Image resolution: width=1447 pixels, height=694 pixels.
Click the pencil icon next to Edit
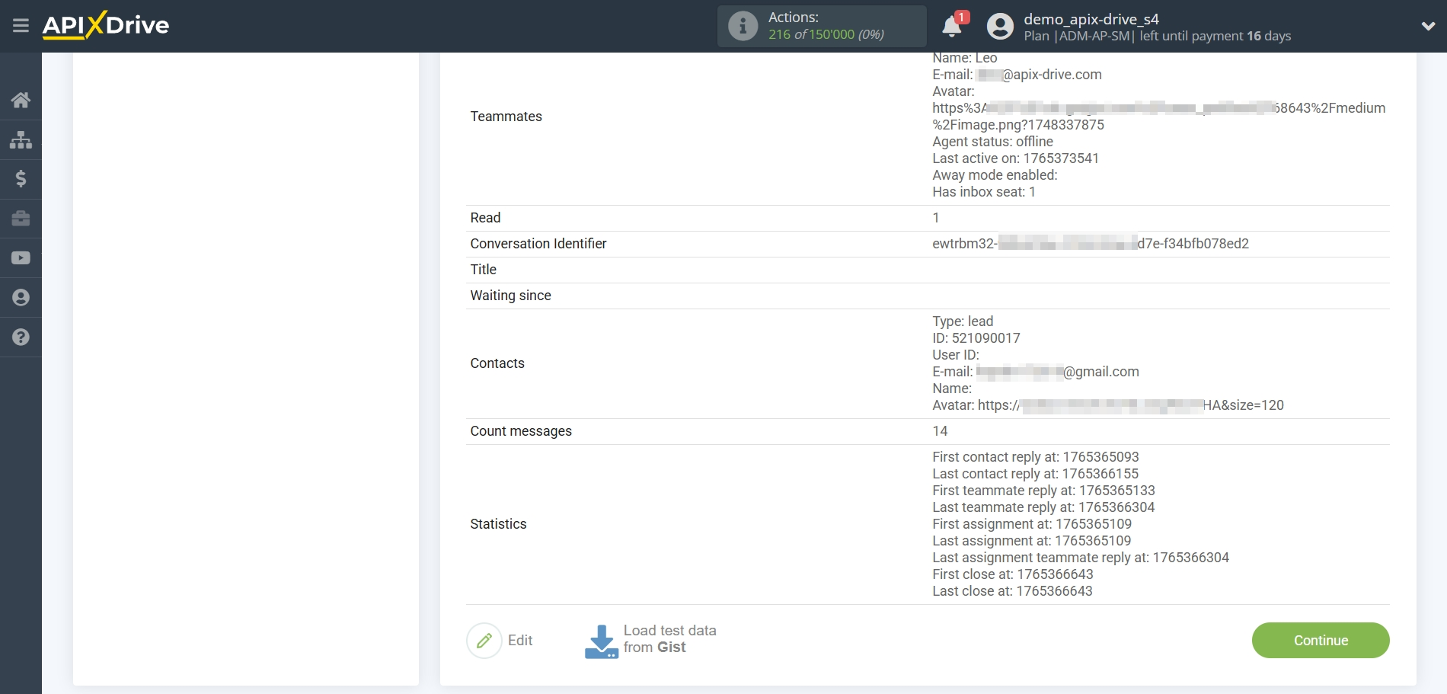tap(485, 641)
